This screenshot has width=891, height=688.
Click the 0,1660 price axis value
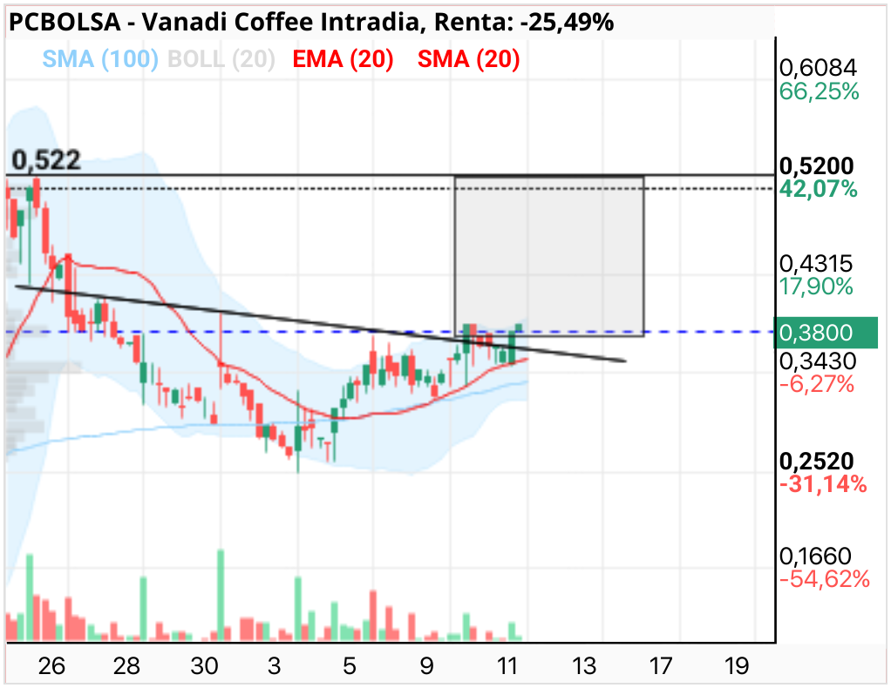click(815, 556)
